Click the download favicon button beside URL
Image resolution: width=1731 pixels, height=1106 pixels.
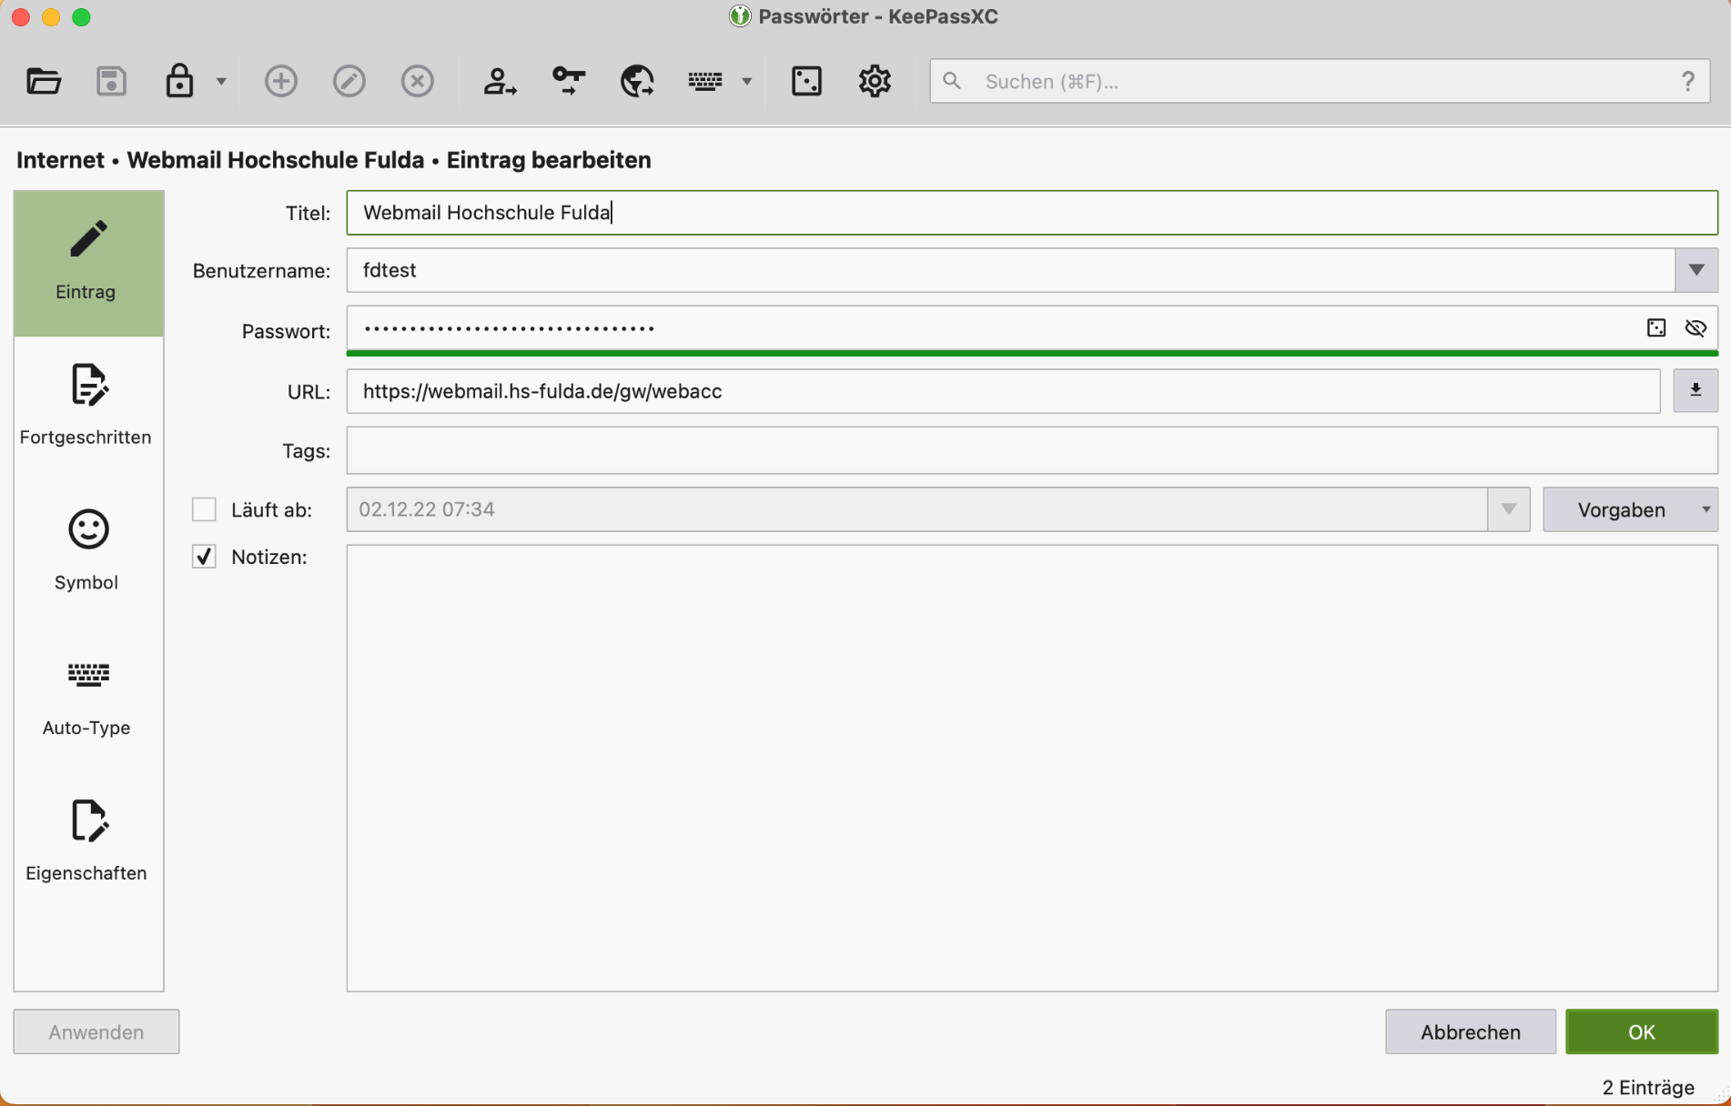pos(1695,391)
